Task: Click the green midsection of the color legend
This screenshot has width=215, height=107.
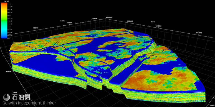Action: [x=4, y=20]
